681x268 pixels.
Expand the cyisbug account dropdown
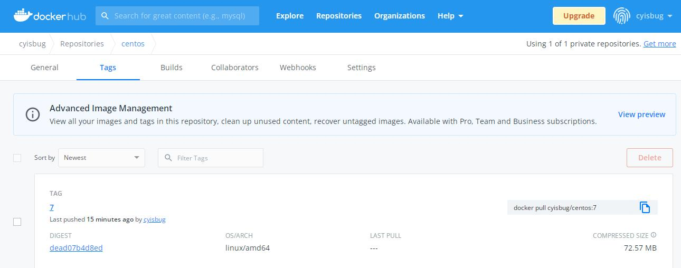pyautogui.click(x=655, y=16)
